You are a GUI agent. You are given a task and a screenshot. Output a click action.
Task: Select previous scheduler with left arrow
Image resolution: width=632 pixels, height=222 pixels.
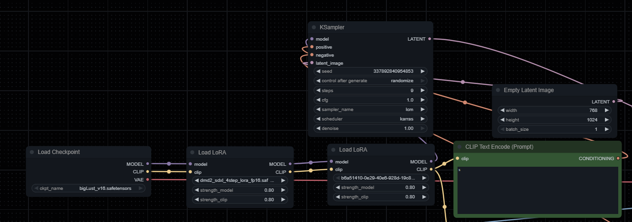(x=319, y=119)
